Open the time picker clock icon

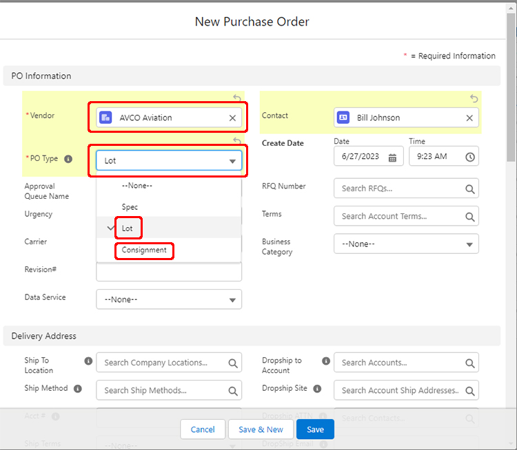(470, 157)
